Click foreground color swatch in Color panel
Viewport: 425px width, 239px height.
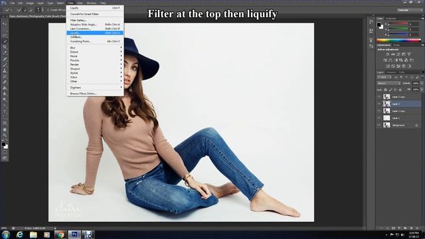379,25
